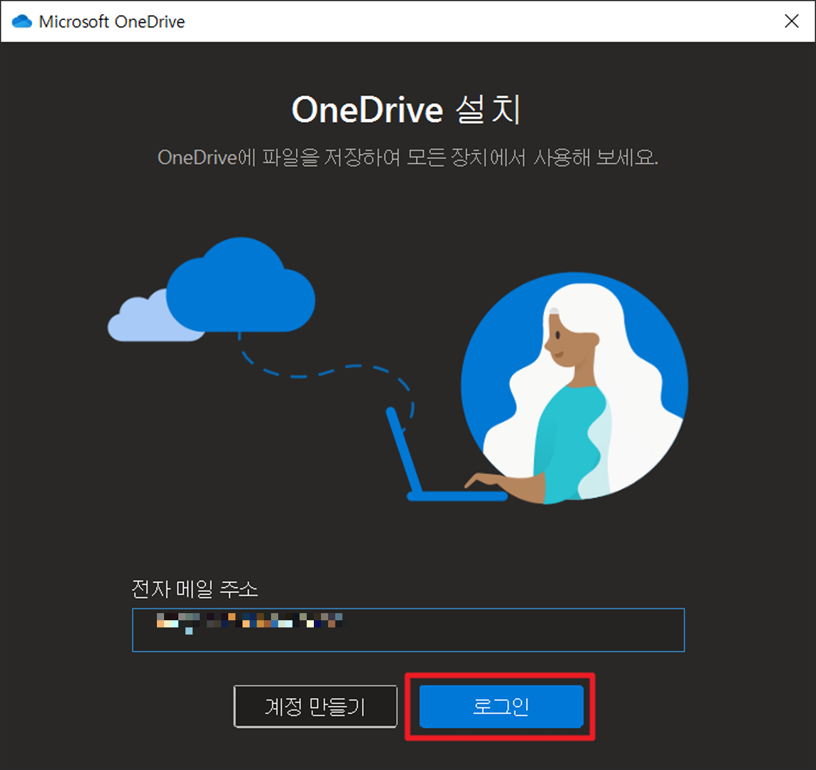
Task: Click the Microsoft OneDrive title bar icon
Action: click(21, 21)
